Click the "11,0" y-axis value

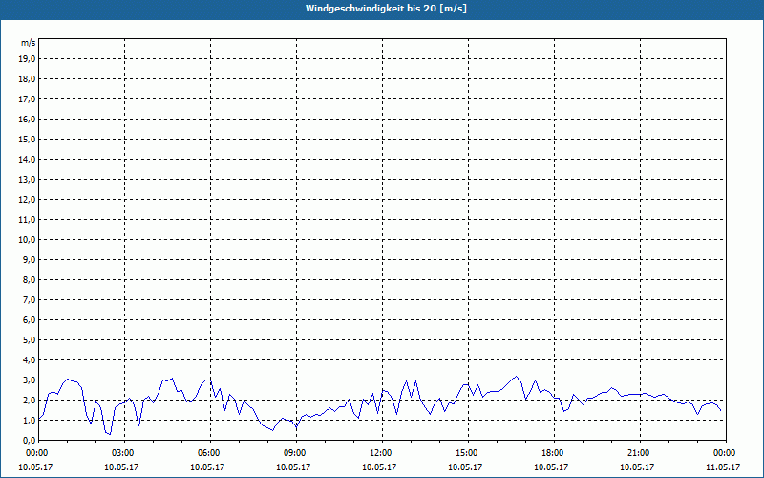pos(27,220)
